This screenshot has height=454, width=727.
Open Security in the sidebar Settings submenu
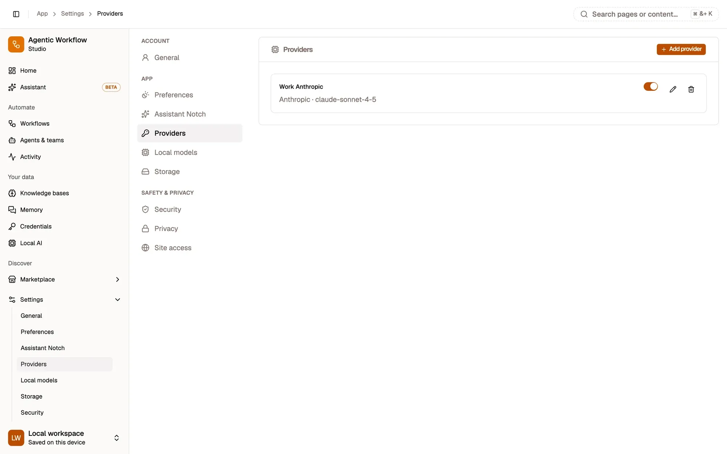click(64, 413)
